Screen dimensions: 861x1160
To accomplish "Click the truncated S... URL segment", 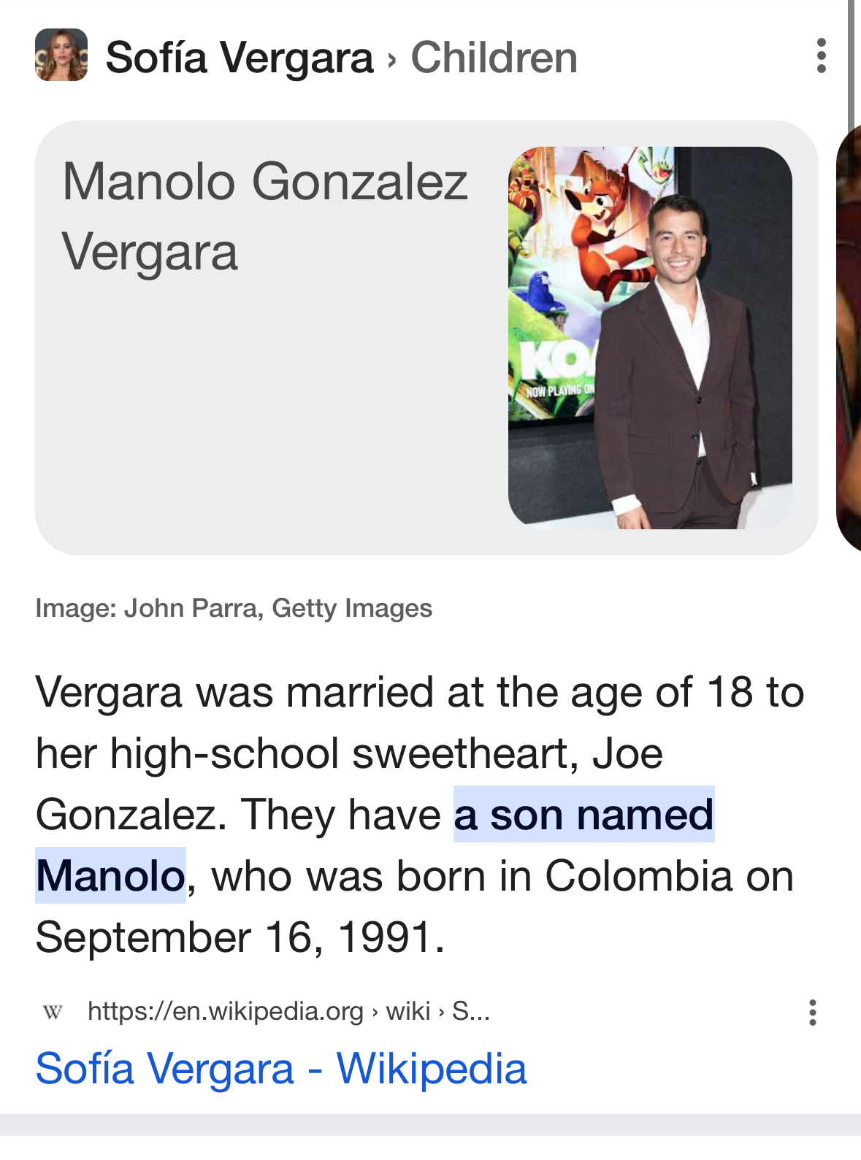I will tap(471, 1012).
